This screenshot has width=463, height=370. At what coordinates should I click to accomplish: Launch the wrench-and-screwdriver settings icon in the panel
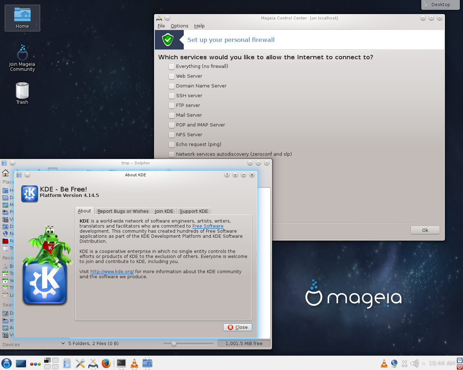pyautogui.click(x=80, y=363)
